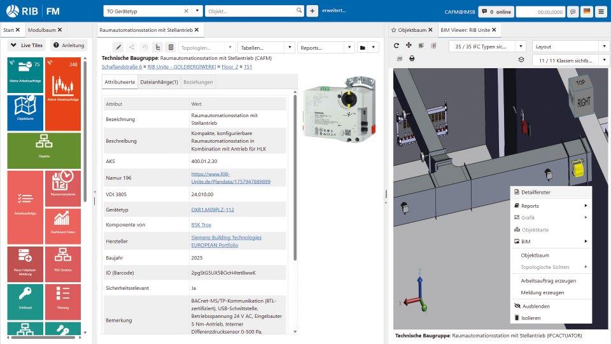Click the TOP face of the view cube
Viewport: 611px width, 344px height.
[580, 82]
